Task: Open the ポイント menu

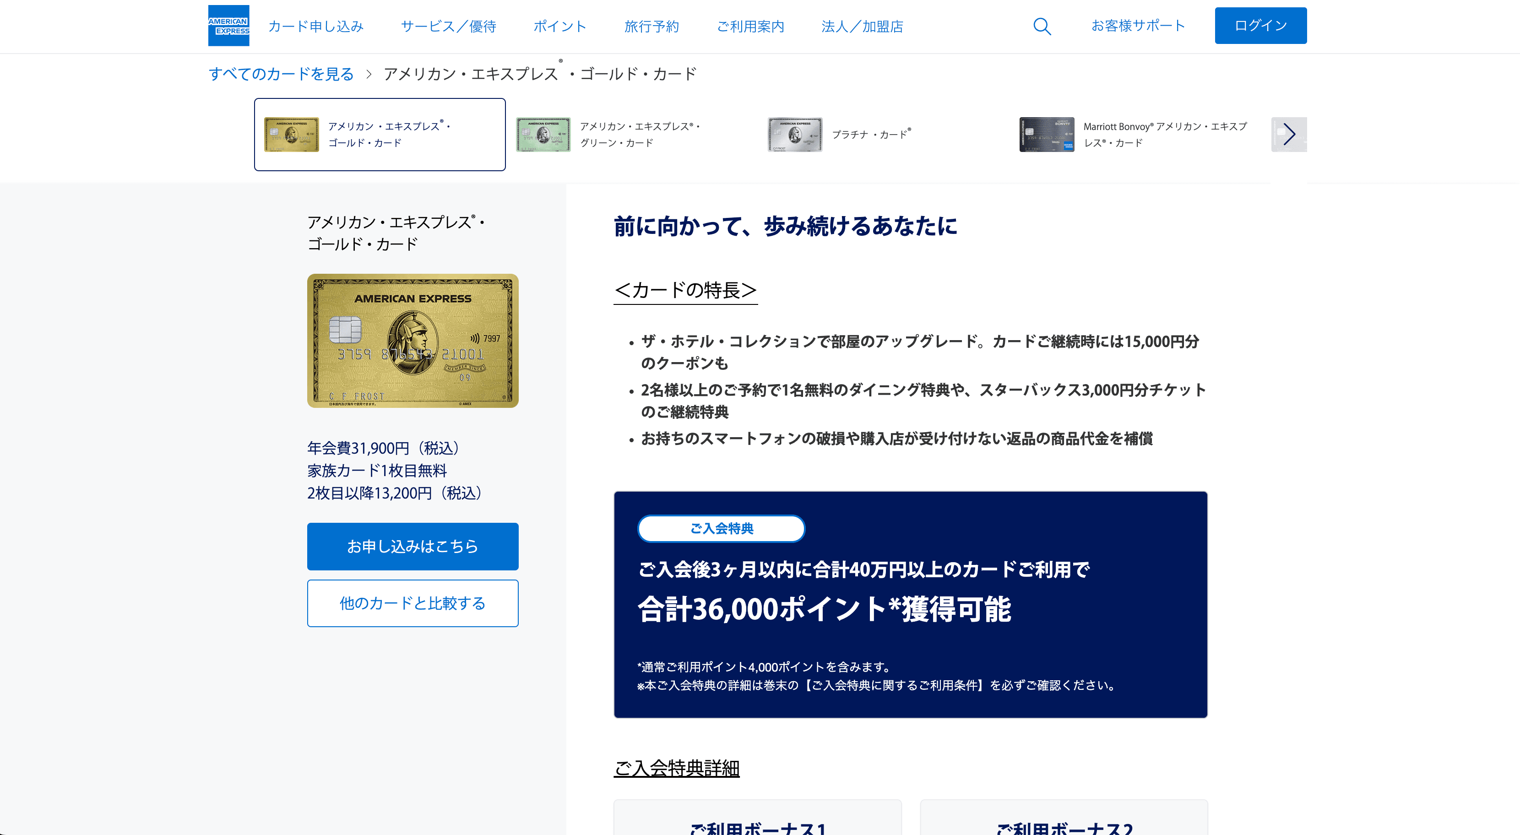Action: coord(560,26)
